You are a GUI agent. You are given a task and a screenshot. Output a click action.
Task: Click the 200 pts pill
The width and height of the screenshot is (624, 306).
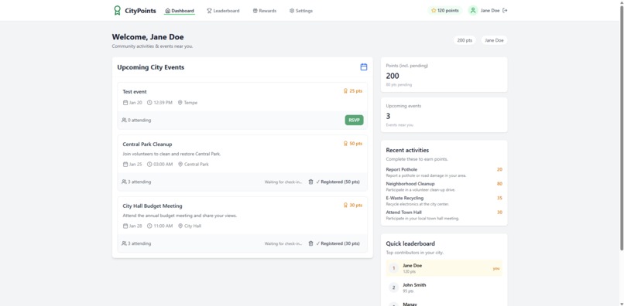[465, 40]
